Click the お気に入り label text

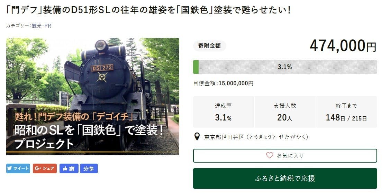pos(290,156)
